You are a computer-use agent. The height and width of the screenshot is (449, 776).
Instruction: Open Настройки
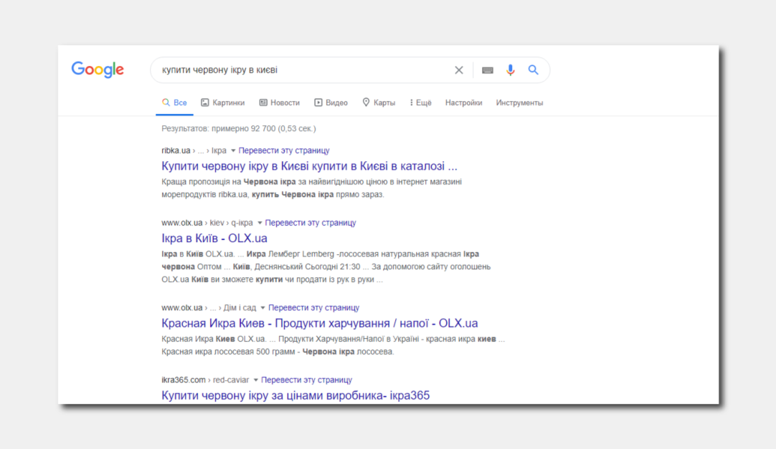point(464,102)
